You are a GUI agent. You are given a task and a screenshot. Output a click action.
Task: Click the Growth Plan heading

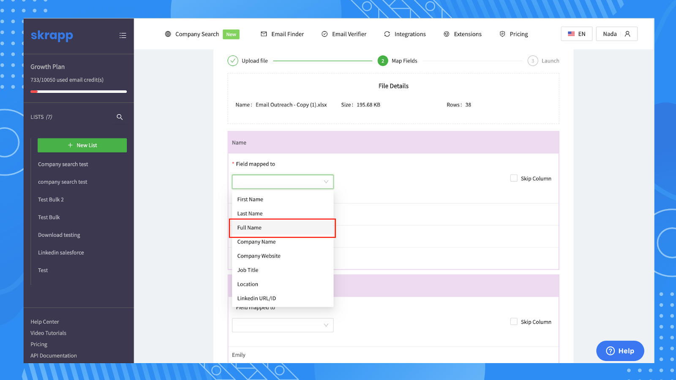pos(47,67)
